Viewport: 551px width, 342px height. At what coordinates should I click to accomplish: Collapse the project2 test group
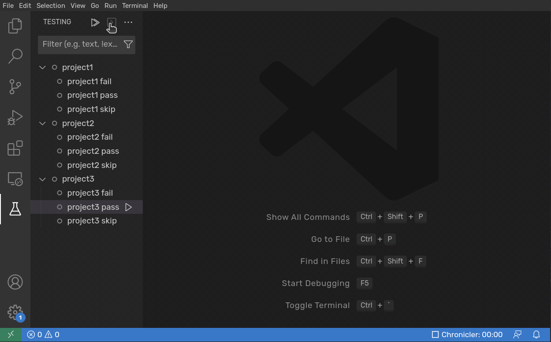tap(42, 123)
